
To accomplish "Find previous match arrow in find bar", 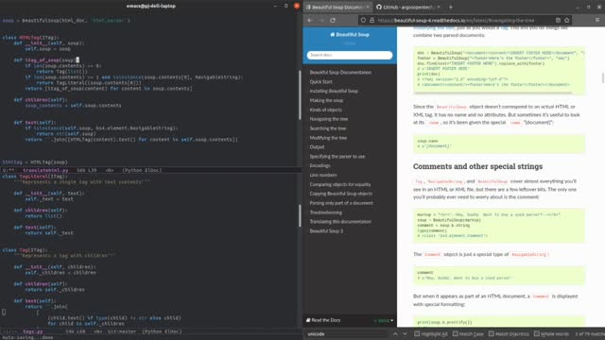I will pyautogui.click(x=395, y=333).
